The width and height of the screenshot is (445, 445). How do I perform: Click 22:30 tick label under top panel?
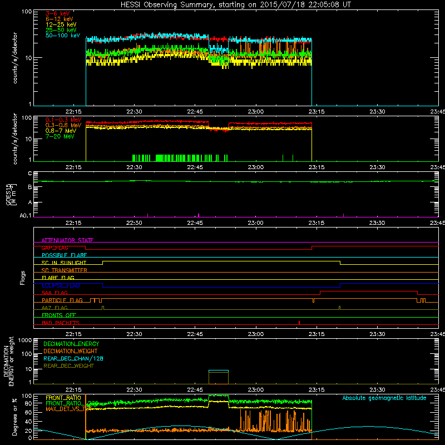pos(134,112)
